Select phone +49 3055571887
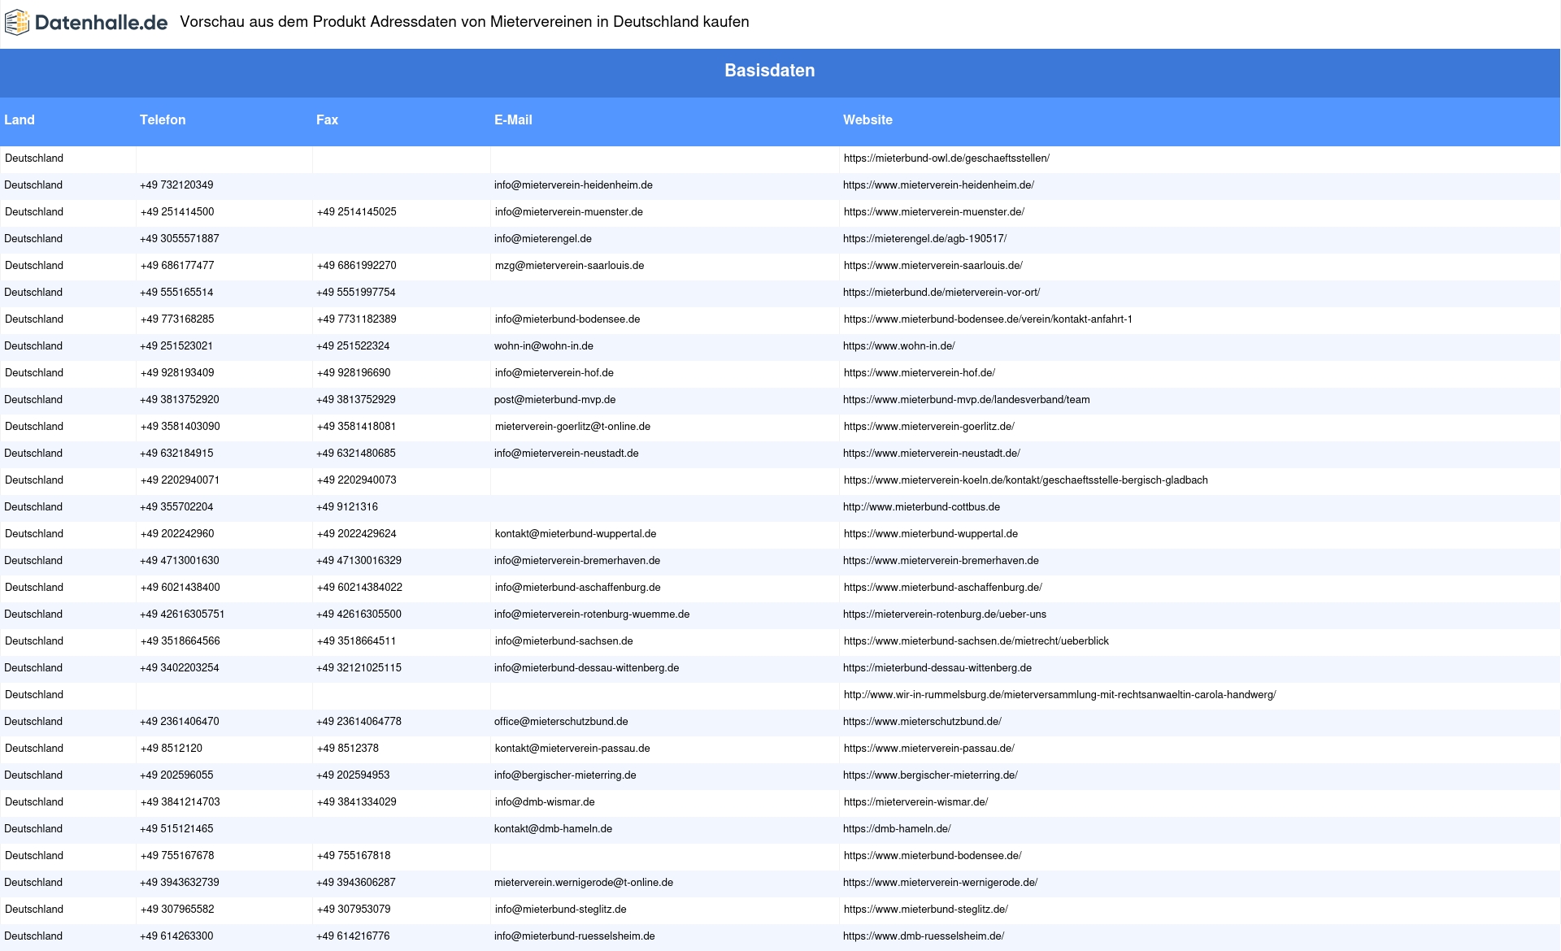1561x951 pixels. coord(180,239)
